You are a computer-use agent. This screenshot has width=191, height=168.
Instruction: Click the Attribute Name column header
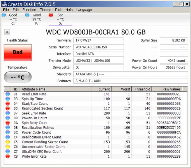coord(55,89)
